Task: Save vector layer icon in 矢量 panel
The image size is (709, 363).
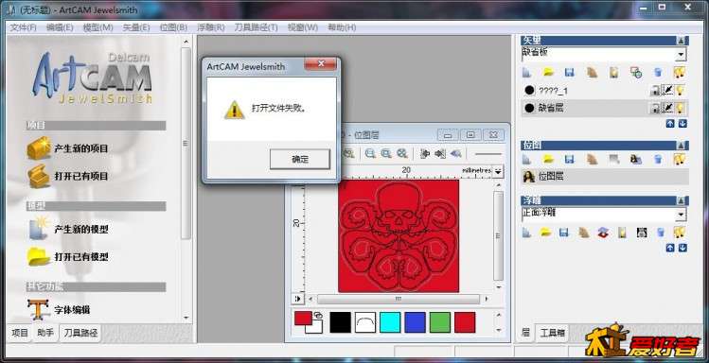Action: tap(569, 72)
